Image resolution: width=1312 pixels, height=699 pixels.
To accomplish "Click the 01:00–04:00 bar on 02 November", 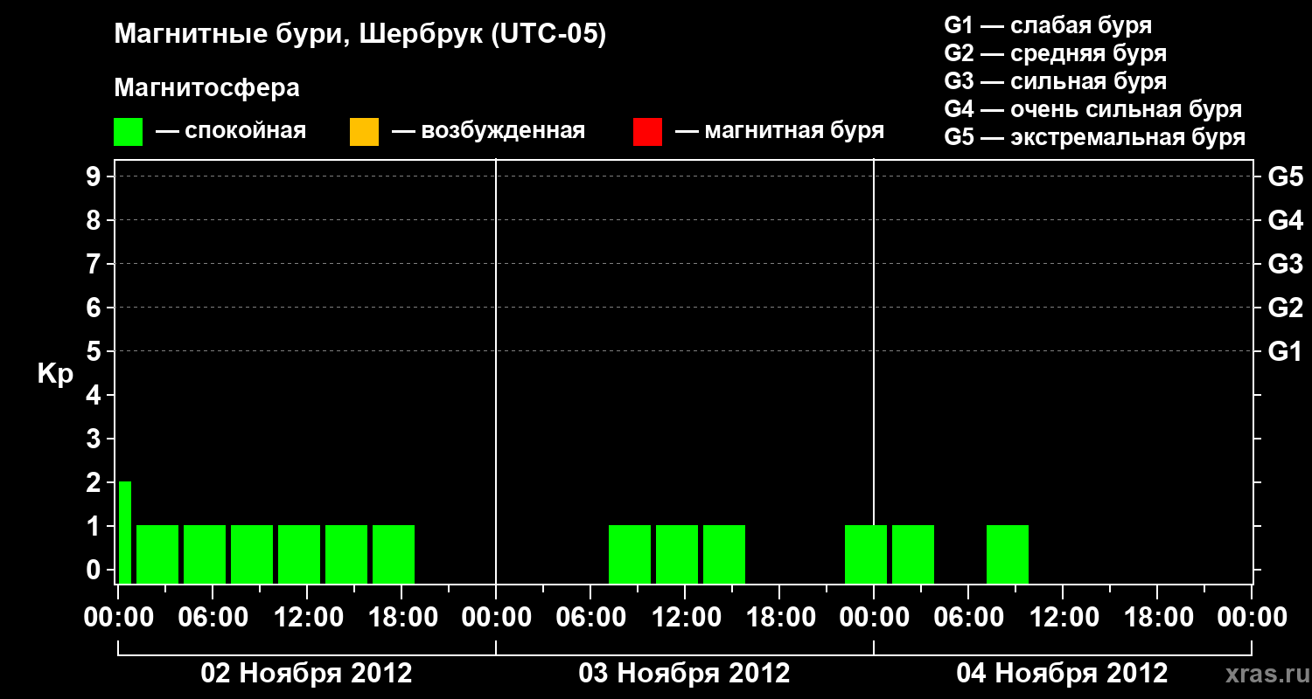I will click(x=157, y=554).
